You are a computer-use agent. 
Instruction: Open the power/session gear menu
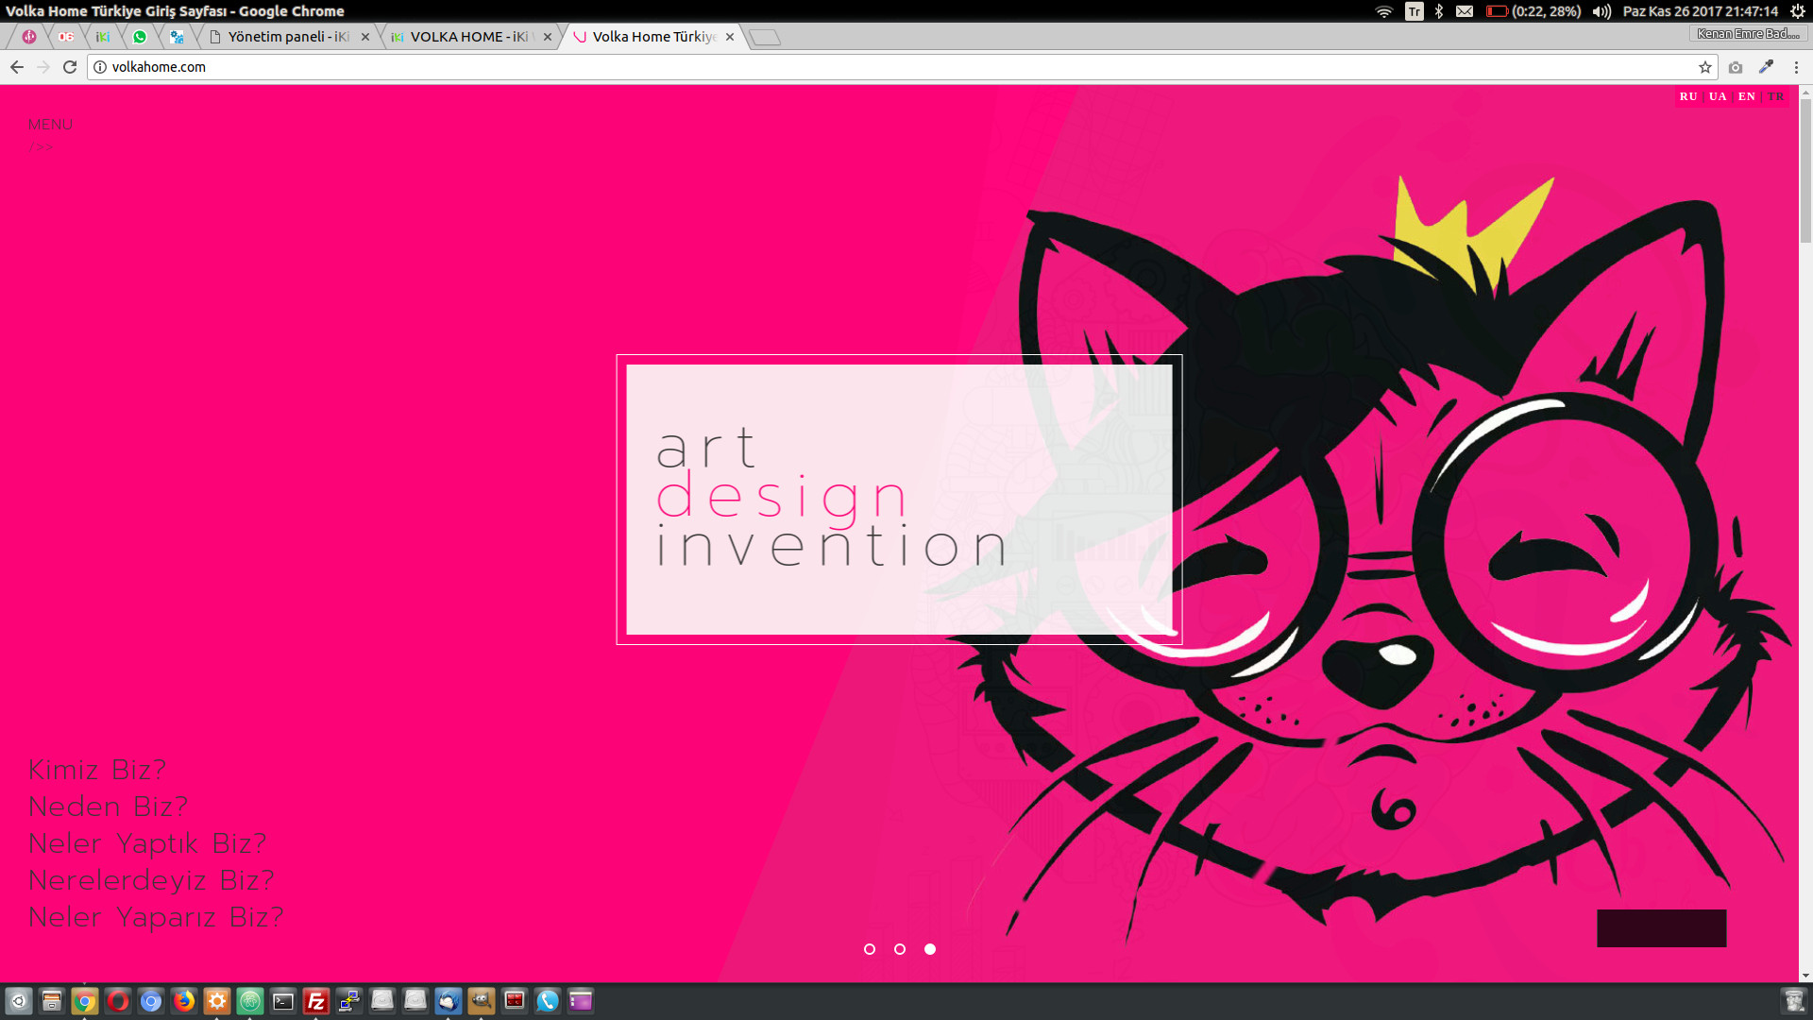[1798, 11]
